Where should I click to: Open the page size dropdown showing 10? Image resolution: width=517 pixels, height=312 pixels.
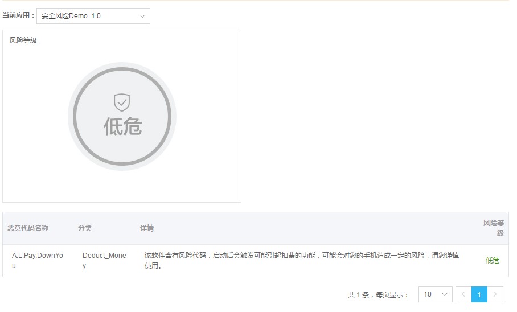[x=435, y=294]
